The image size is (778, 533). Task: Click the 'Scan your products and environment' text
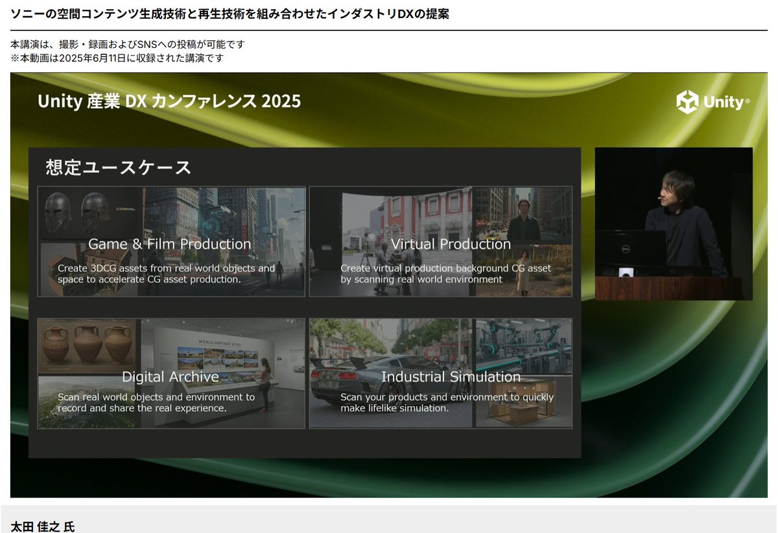click(x=447, y=402)
